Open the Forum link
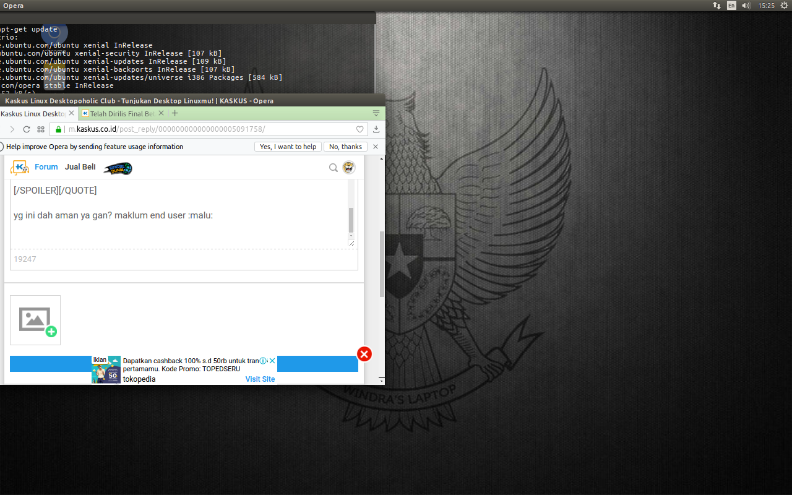The height and width of the screenshot is (495, 792). (46, 167)
